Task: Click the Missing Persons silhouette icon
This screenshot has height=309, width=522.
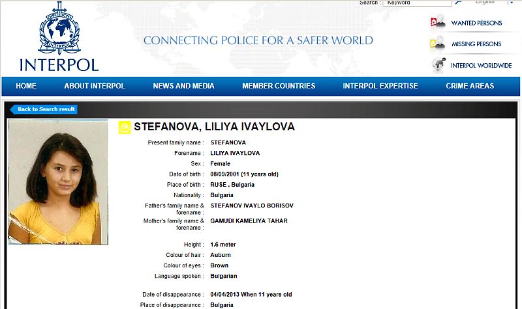Action: (x=438, y=44)
